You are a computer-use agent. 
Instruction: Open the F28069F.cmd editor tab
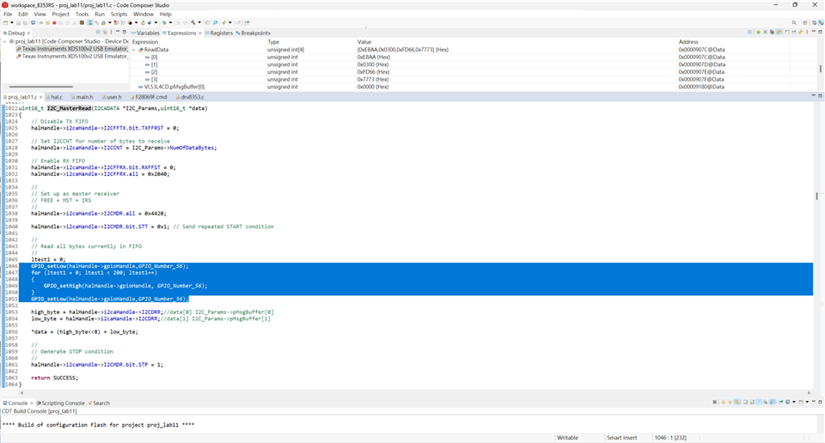pos(149,97)
